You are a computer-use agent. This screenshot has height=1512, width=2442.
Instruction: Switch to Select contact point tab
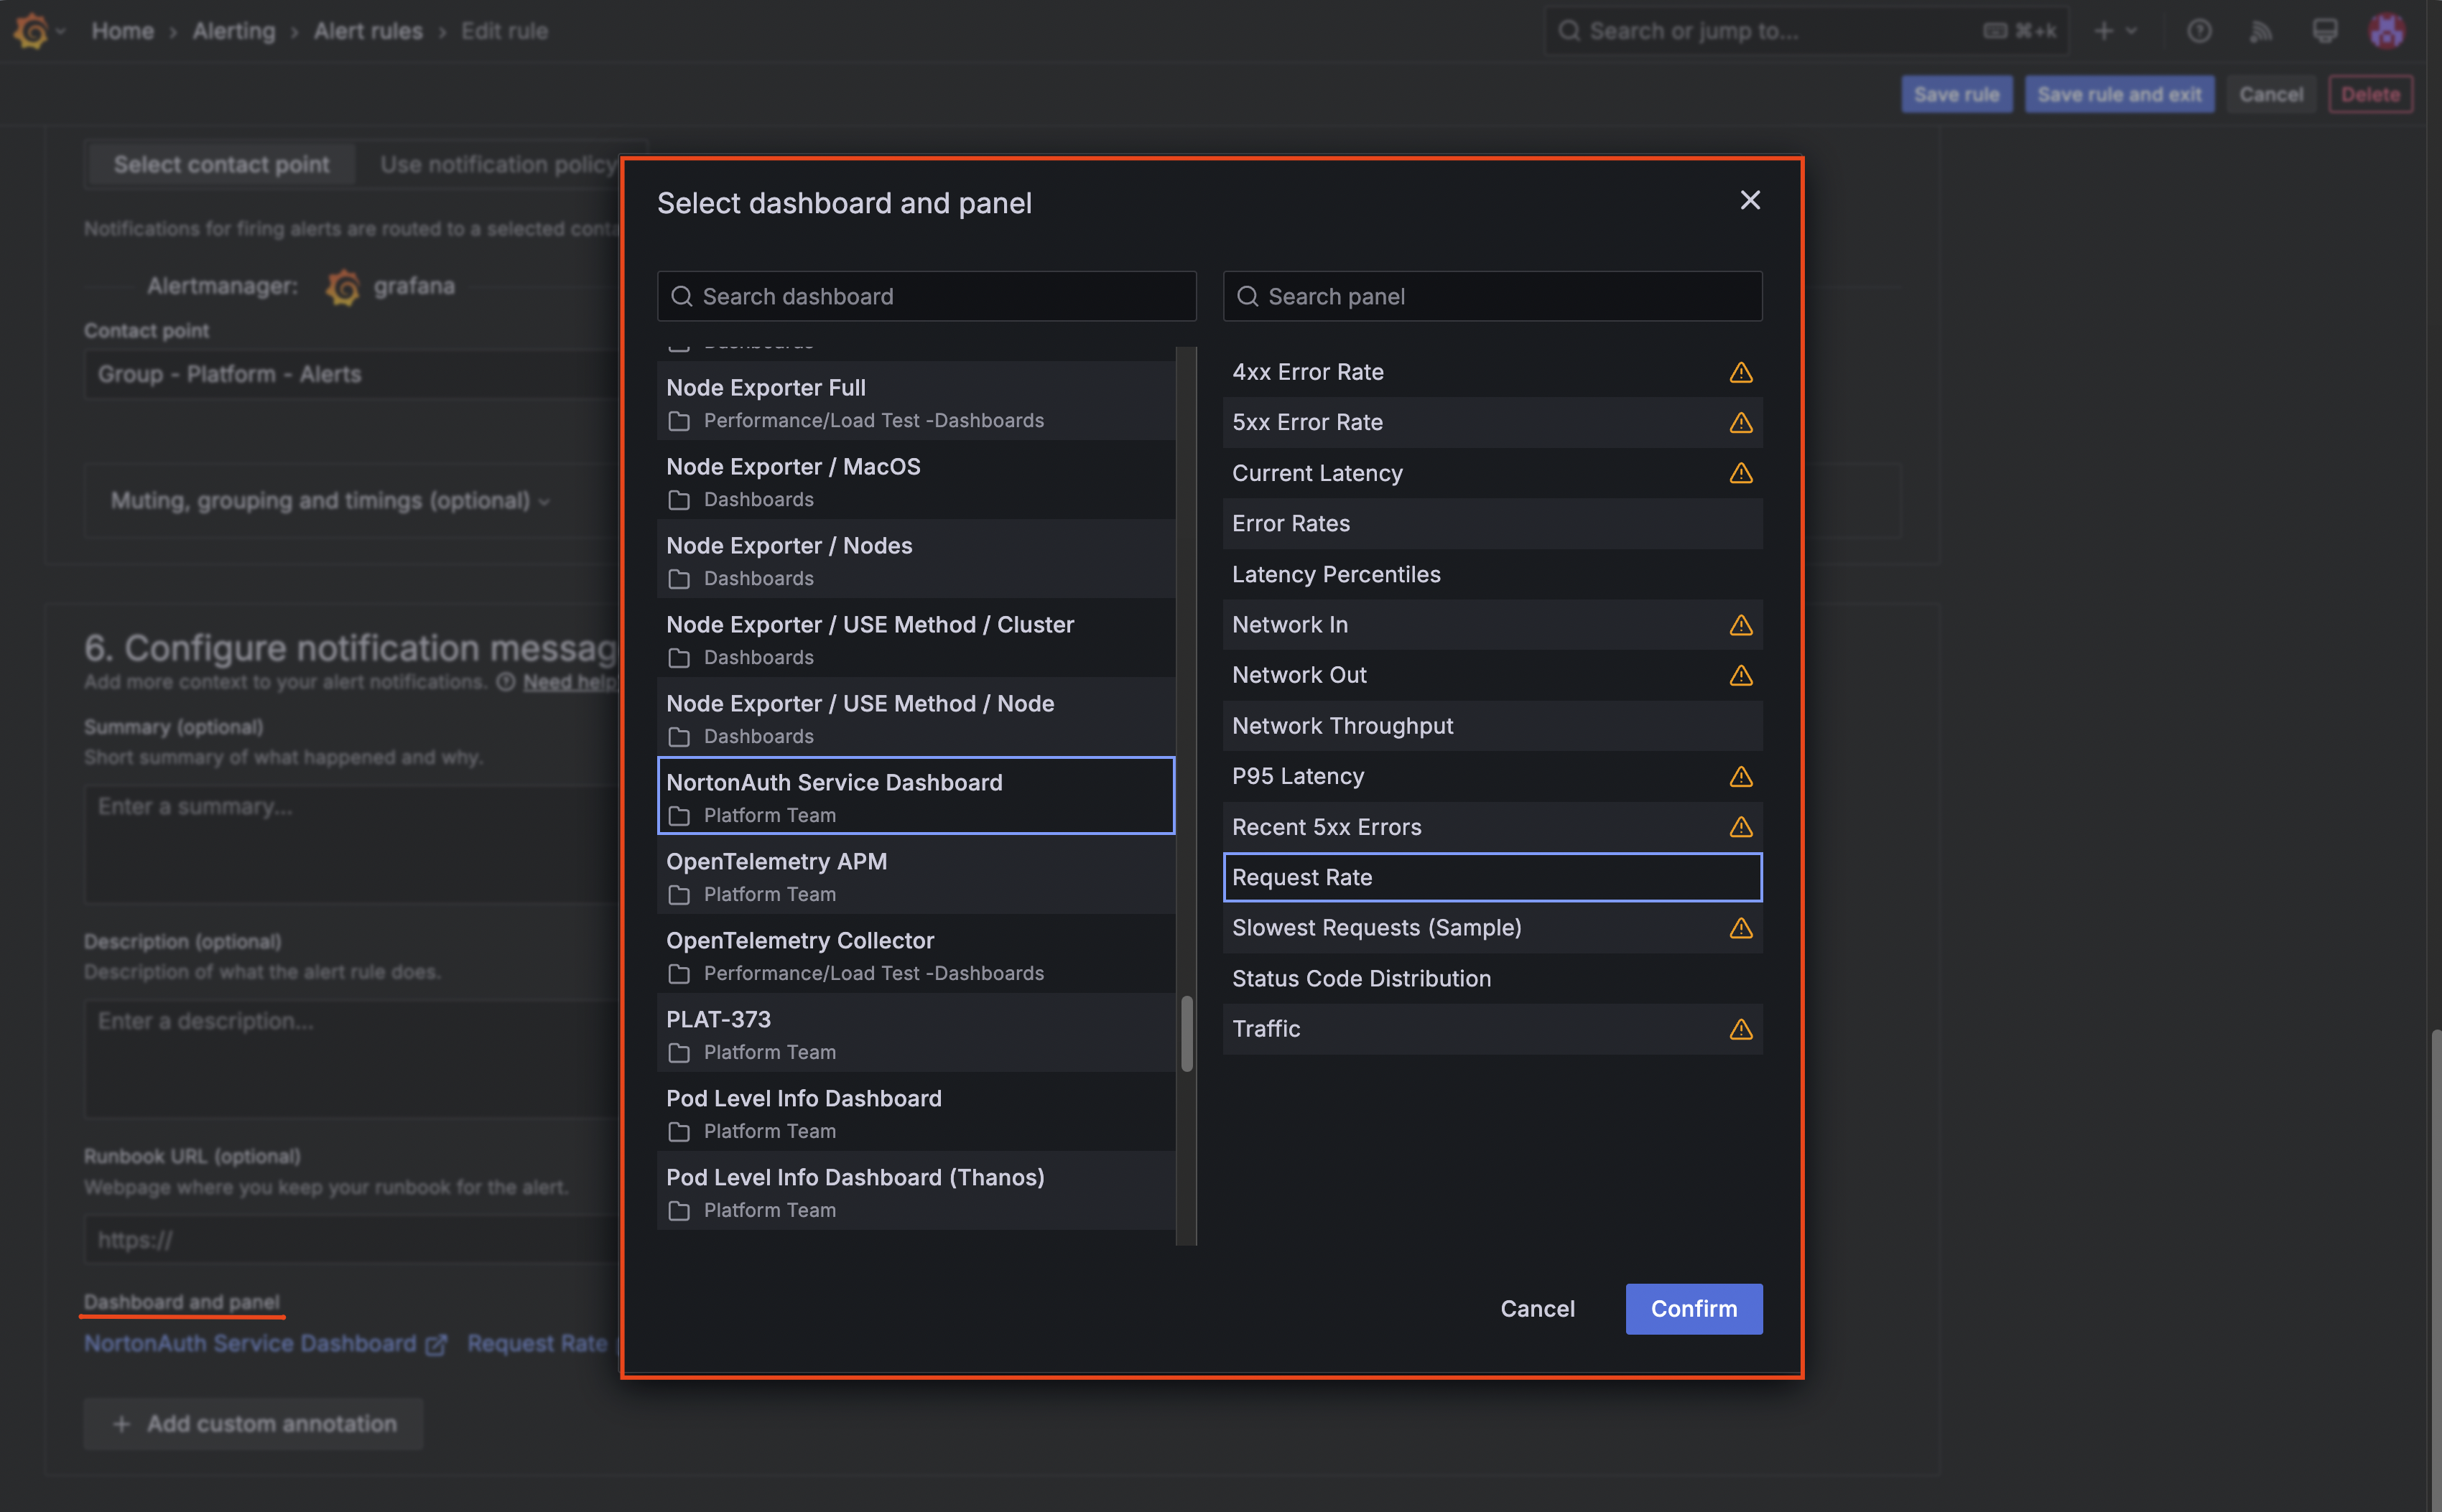221,164
